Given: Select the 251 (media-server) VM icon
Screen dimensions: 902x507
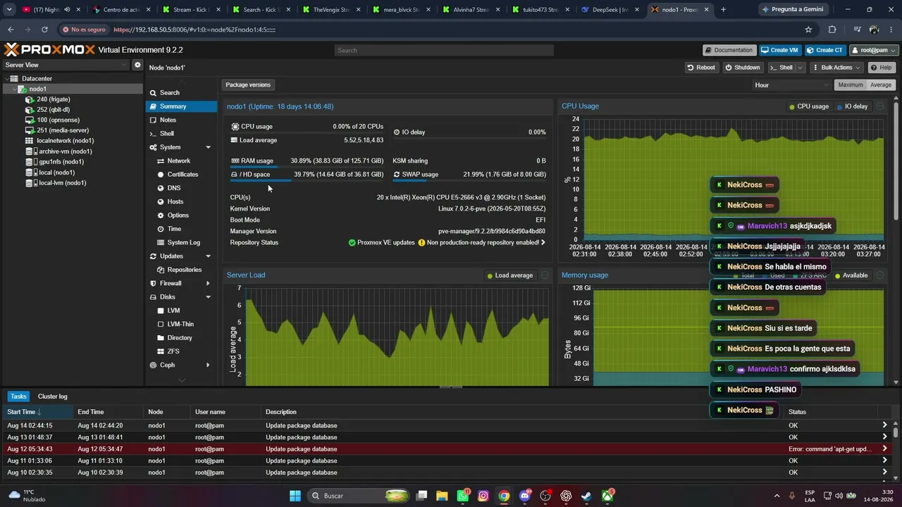Looking at the screenshot, I should pyautogui.click(x=30, y=130).
